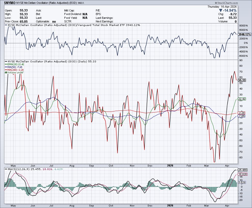Click the Fwd Dividend N/A value

point(85,14)
